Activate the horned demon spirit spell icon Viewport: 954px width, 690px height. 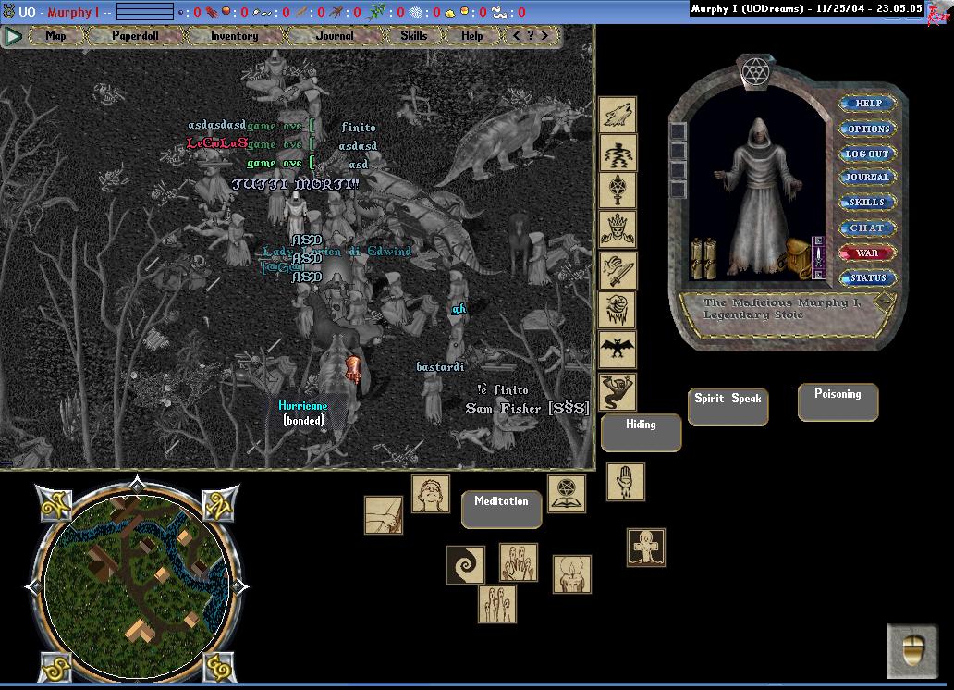click(x=617, y=390)
